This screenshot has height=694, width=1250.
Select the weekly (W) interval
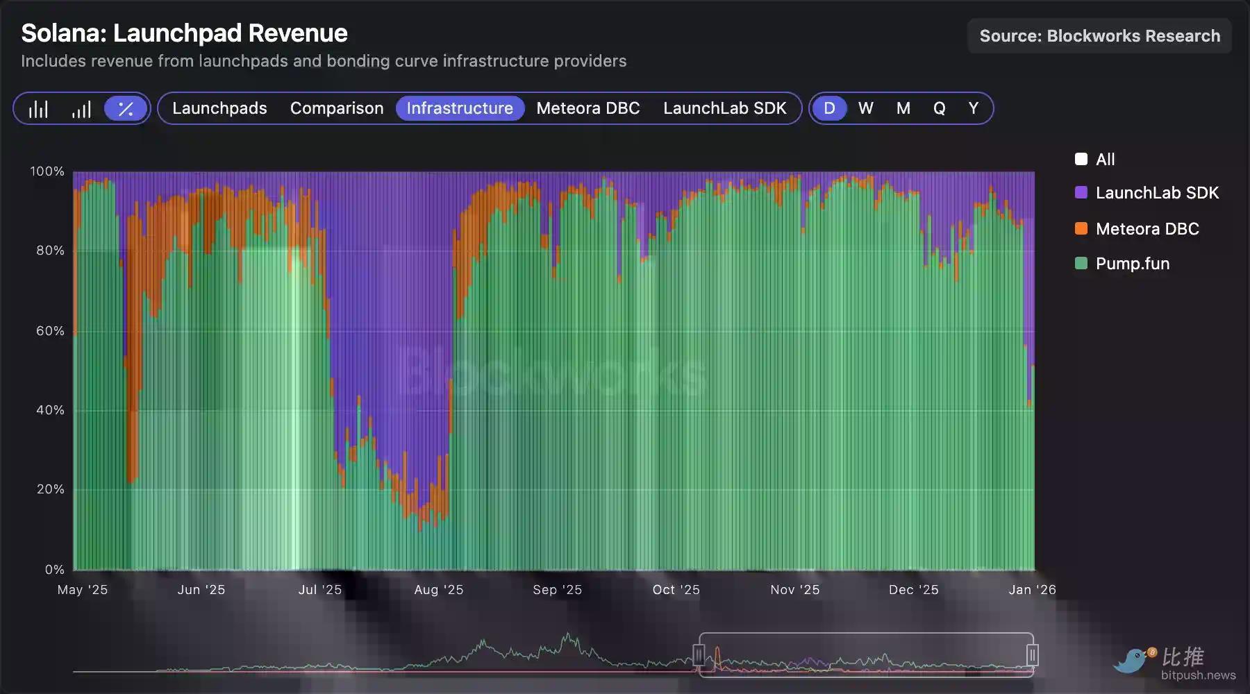[865, 108]
